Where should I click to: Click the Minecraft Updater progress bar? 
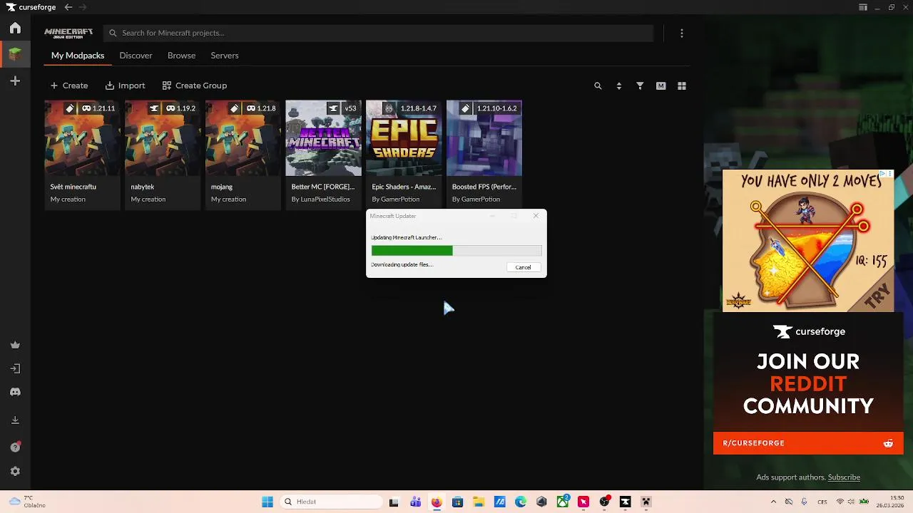click(x=456, y=251)
